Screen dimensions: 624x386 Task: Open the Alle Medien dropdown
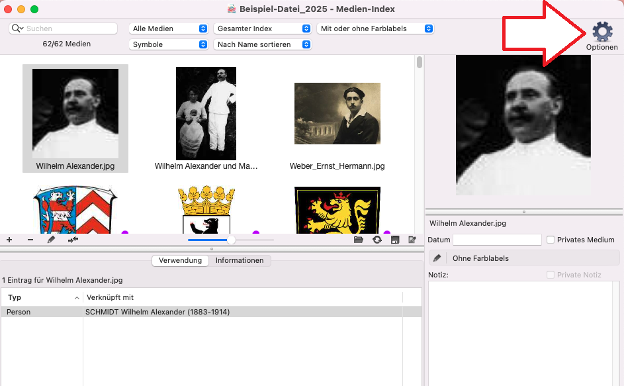point(169,28)
